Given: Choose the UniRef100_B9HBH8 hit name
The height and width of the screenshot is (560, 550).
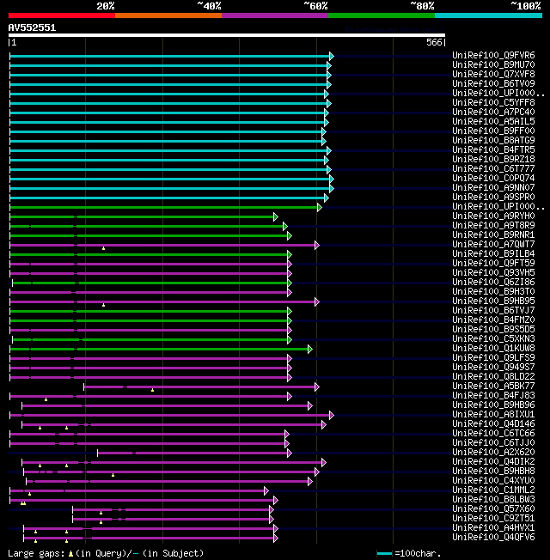Looking at the screenshot, I should [493, 472].
